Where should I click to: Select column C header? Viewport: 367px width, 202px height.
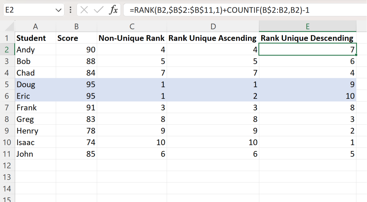coord(132,26)
